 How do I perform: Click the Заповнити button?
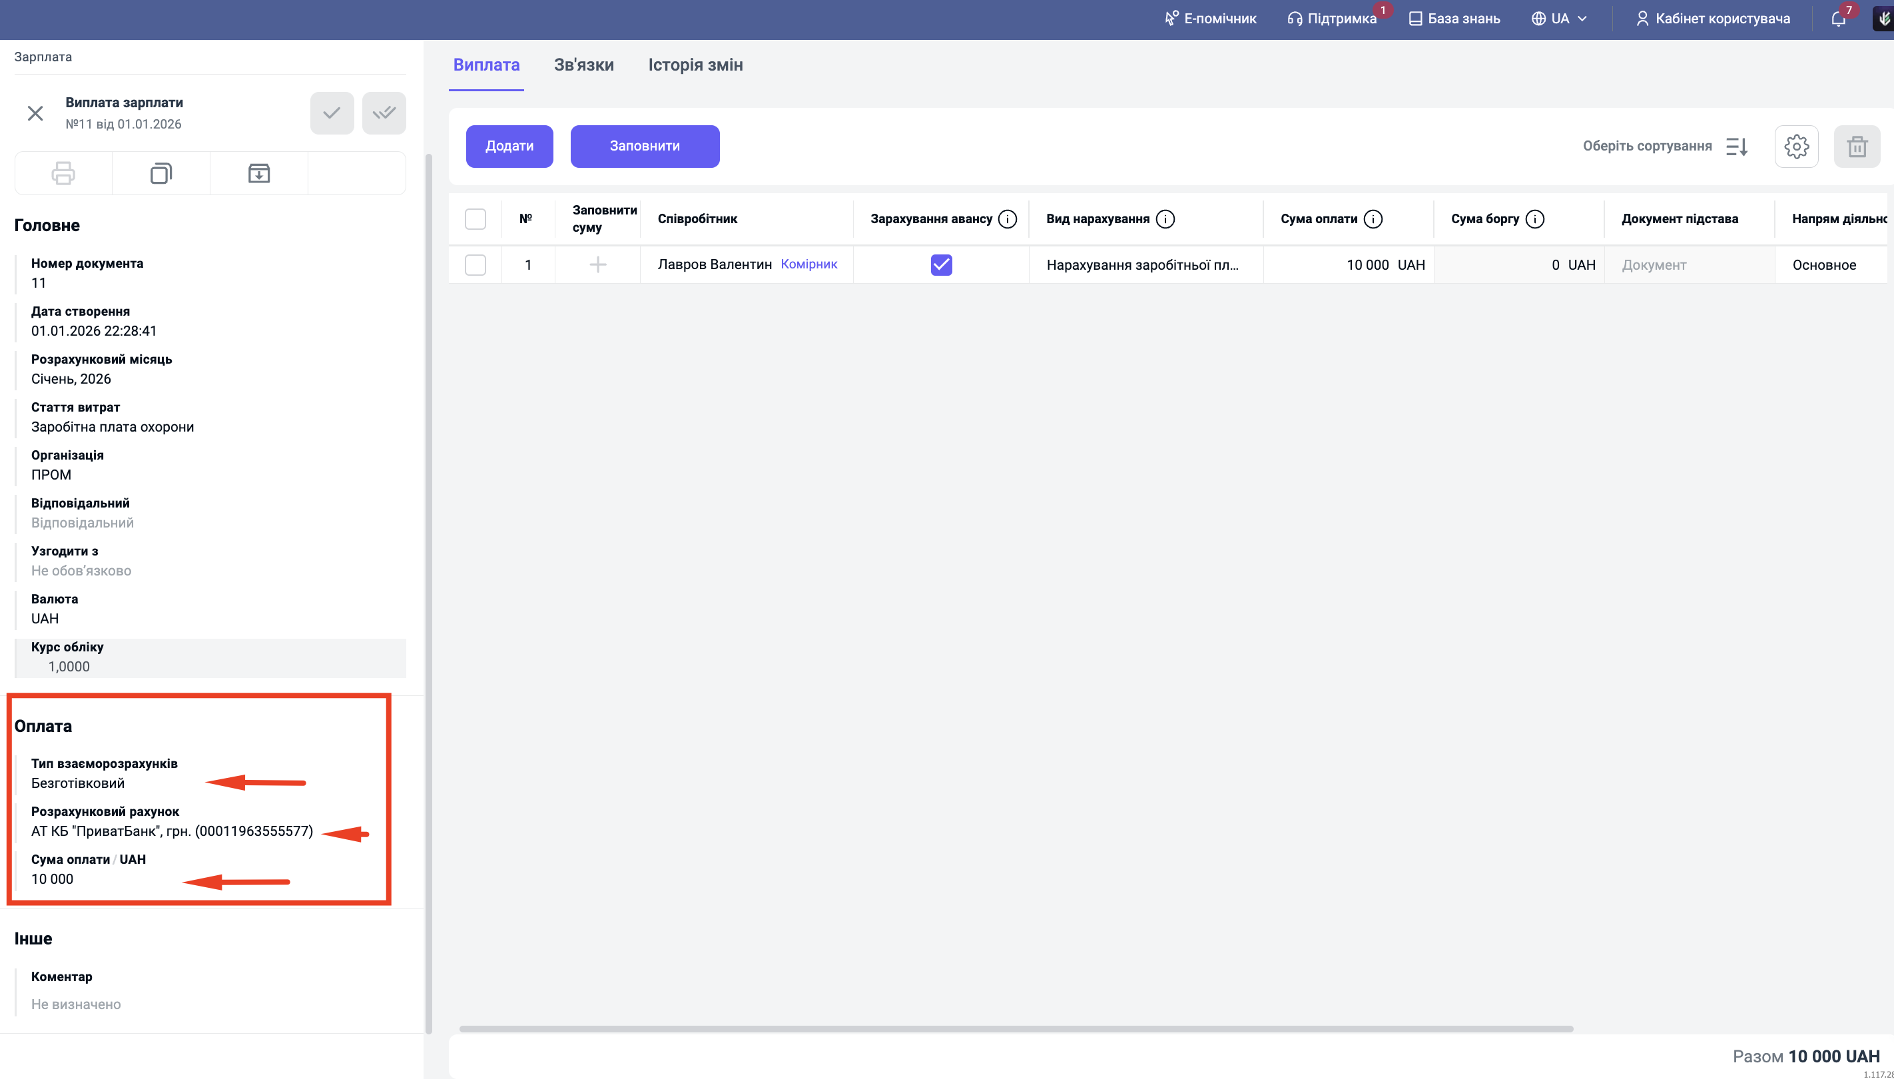pos(645,147)
